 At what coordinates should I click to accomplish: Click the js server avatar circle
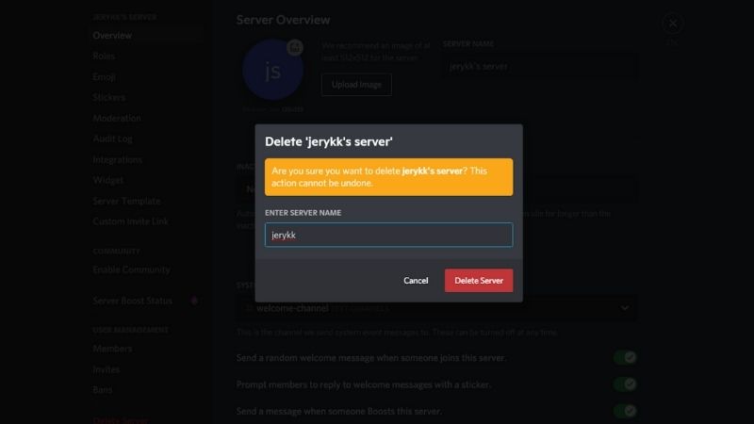272,70
